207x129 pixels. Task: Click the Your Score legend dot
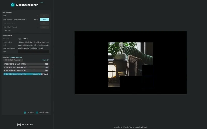tap(25, 112)
